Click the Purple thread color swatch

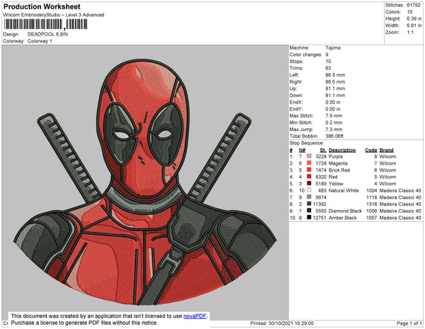pos(309,157)
